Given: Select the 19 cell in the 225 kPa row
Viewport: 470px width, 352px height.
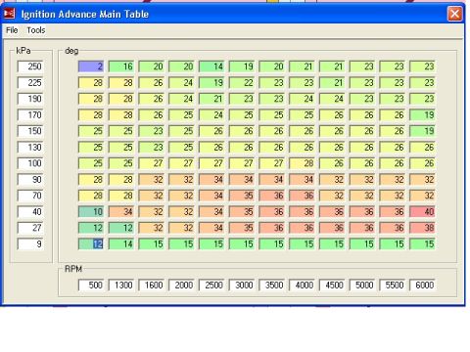Looking at the screenshot, I should (211, 82).
